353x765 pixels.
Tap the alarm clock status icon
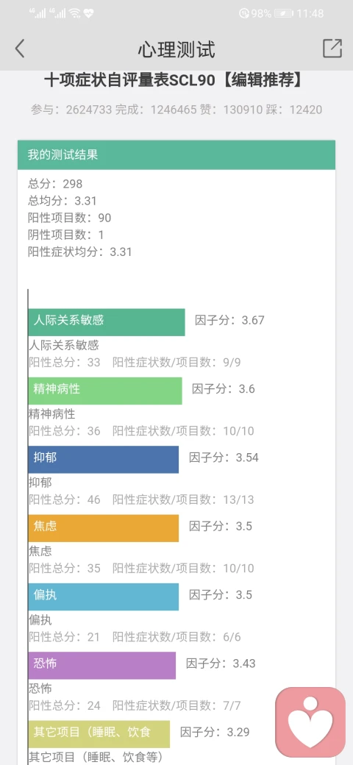pyautogui.click(x=243, y=14)
